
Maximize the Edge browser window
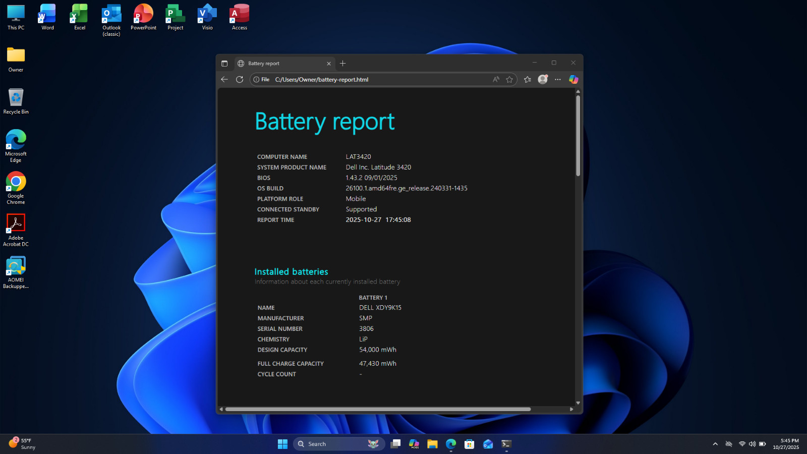(554, 63)
